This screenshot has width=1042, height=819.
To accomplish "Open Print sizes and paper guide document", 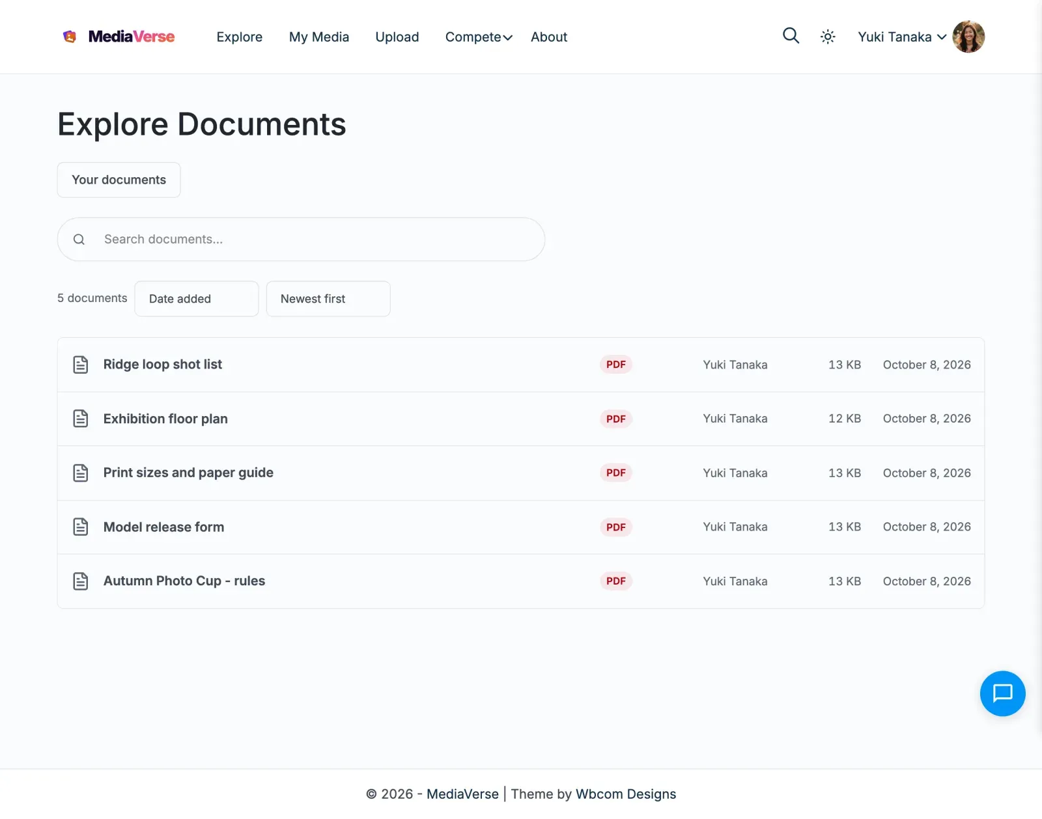I will (188, 473).
